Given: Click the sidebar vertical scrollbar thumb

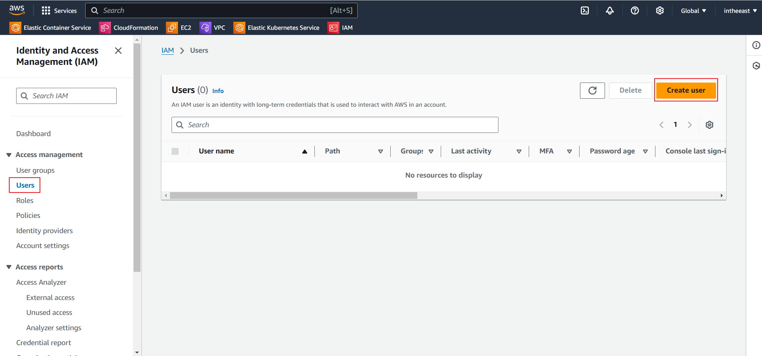Looking at the screenshot, I should pos(137,157).
